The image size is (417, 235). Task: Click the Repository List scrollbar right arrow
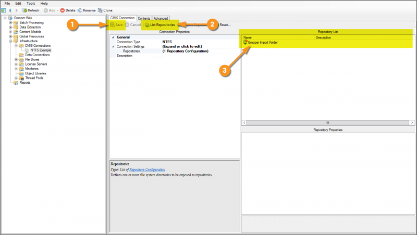click(412, 123)
